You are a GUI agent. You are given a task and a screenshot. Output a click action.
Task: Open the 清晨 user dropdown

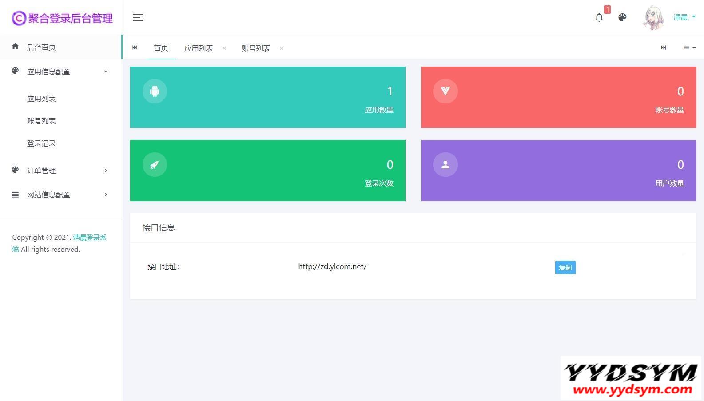click(684, 17)
